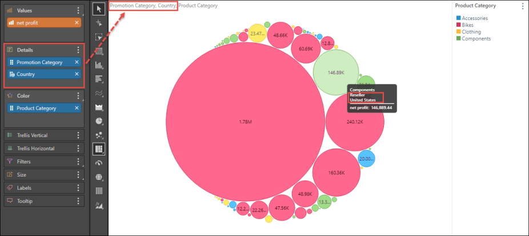The height and width of the screenshot is (236, 529).
Task: Select the pointer arrow tool
Action: click(99, 9)
